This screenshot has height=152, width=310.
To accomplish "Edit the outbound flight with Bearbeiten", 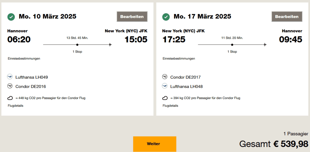I will pyautogui.click(x=132, y=17).
